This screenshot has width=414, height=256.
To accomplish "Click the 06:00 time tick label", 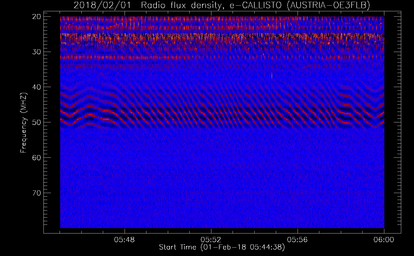I will (x=384, y=240).
